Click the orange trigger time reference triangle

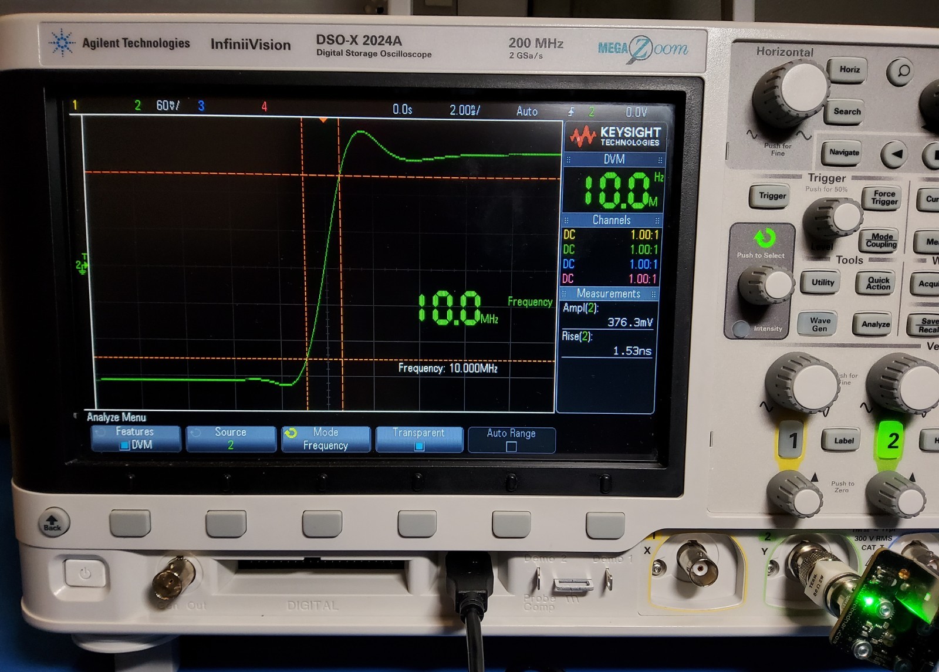pos(323,120)
